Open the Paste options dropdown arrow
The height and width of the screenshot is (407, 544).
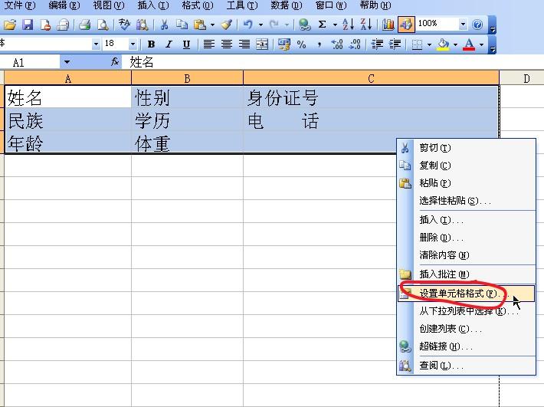coord(212,25)
